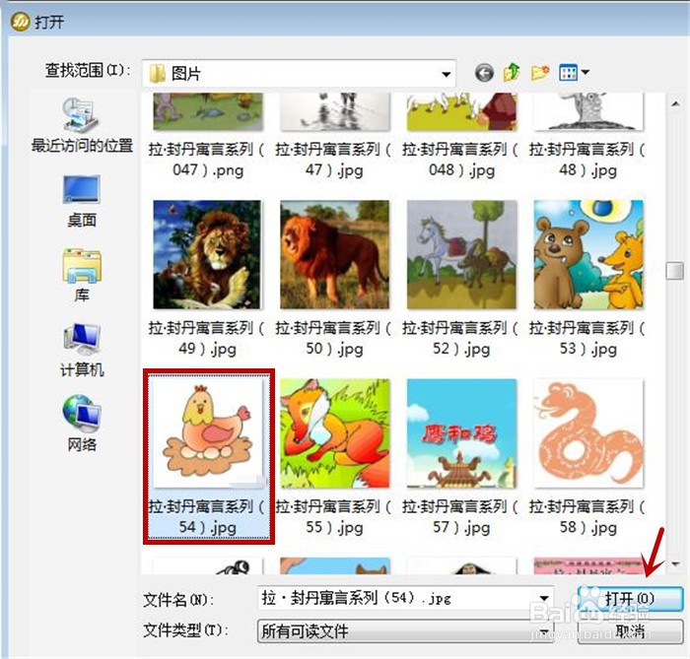
Task: Open 网络 in the sidebar
Action: [82, 424]
